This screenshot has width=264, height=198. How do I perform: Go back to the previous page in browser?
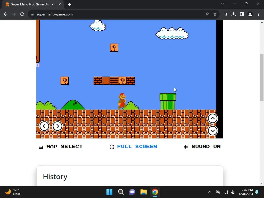click(6, 14)
